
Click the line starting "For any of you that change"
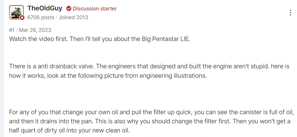[x=152, y=112]
